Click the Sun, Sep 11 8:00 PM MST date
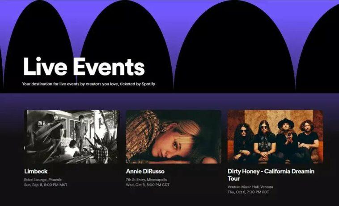This screenshot has height=206, width=339. [46, 185]
